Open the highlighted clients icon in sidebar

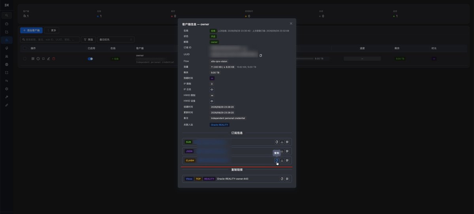6,40
